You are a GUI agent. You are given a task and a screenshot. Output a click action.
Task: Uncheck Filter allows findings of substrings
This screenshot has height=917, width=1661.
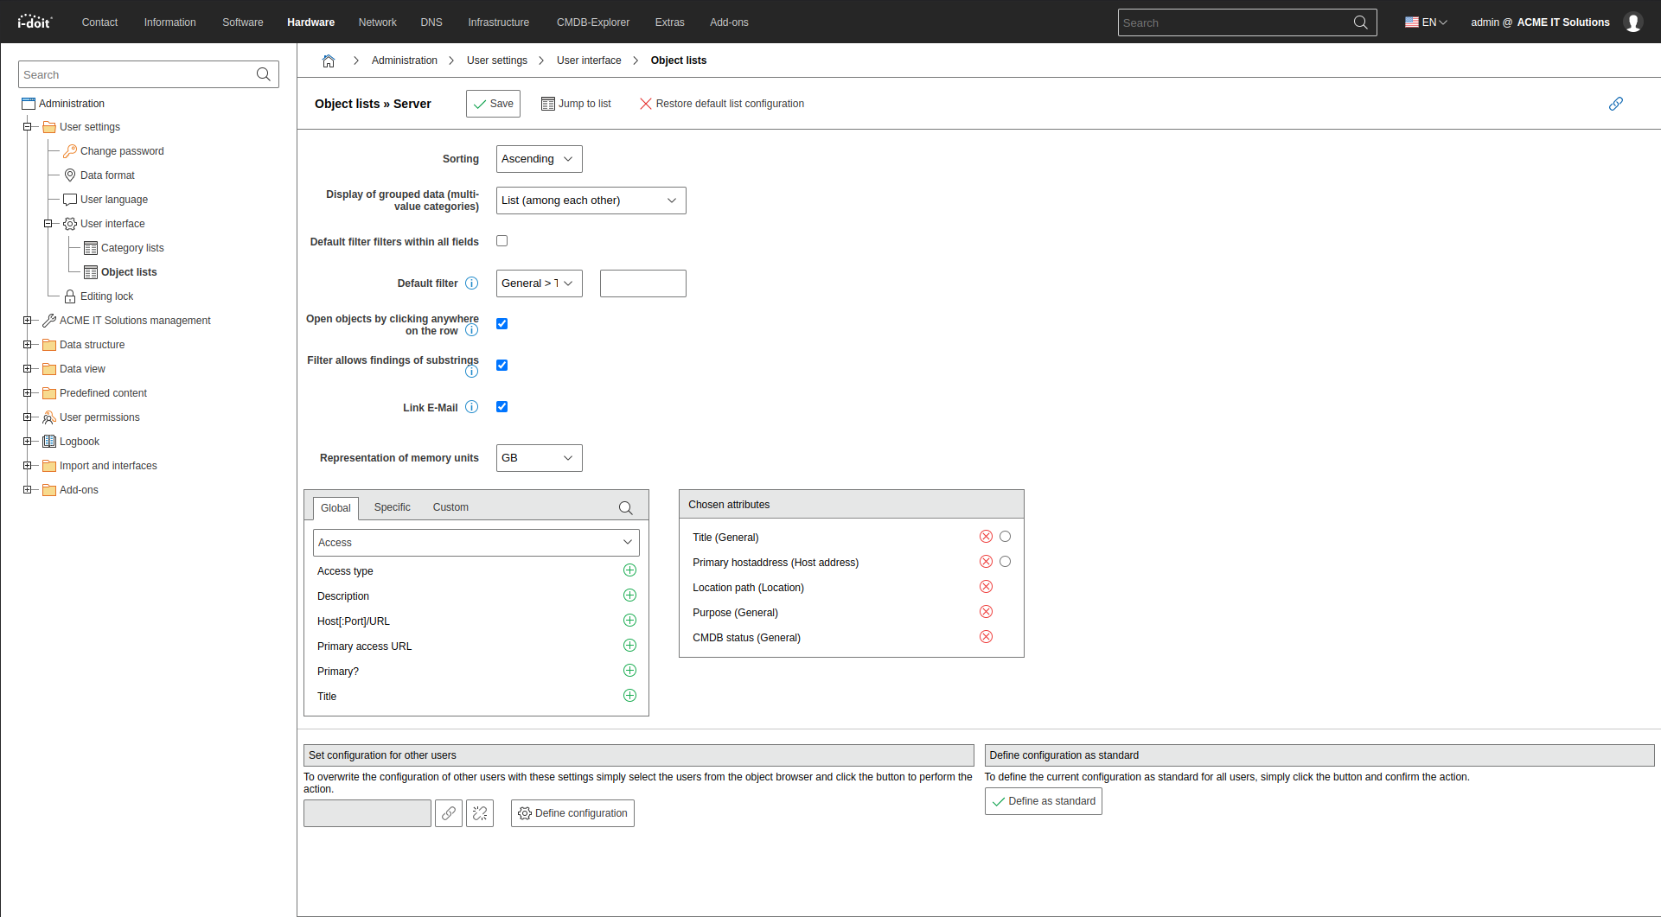pos(501,366)
